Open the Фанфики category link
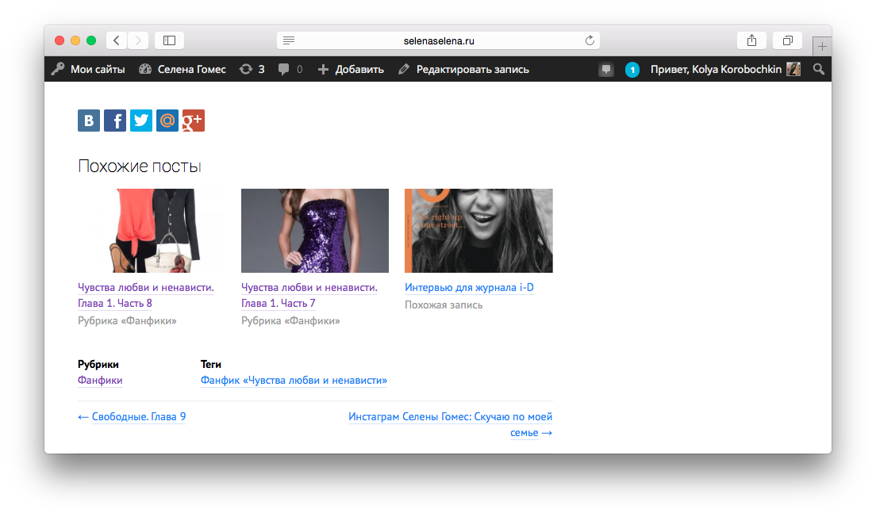Viewport: 876px width, 517px height. (100, 381)
